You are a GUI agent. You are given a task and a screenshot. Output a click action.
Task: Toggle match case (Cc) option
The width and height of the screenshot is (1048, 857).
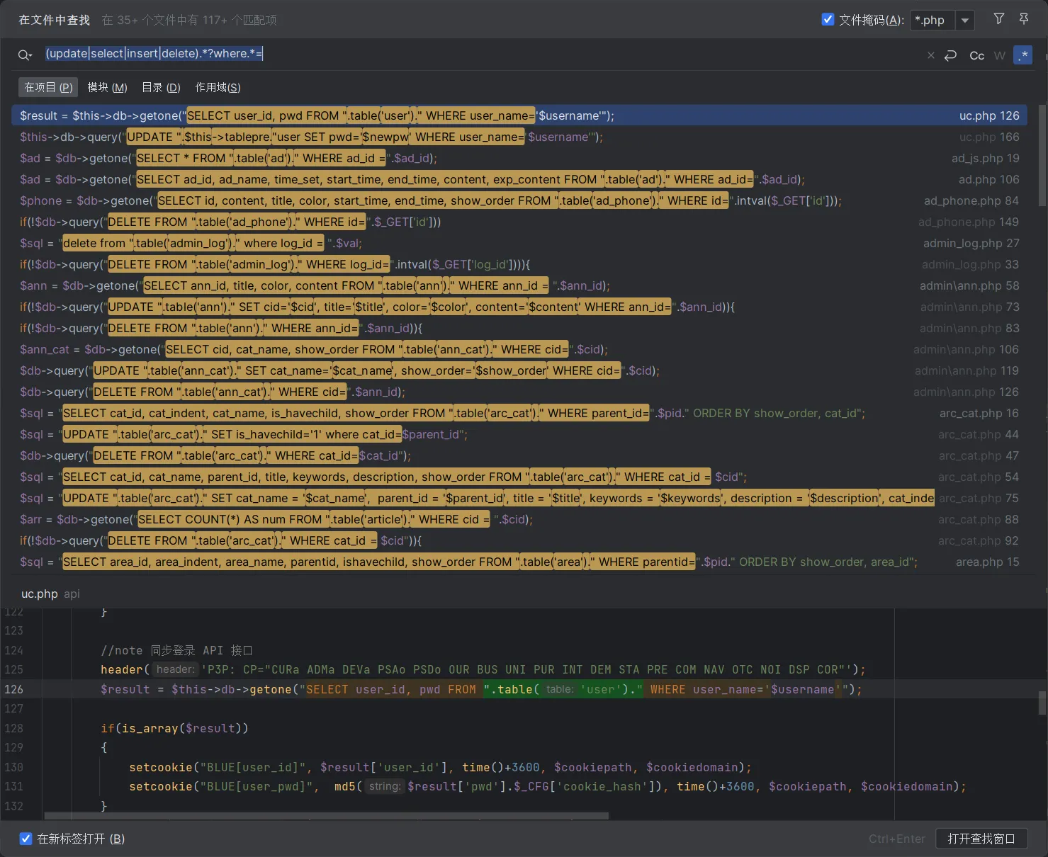point(976,55)
